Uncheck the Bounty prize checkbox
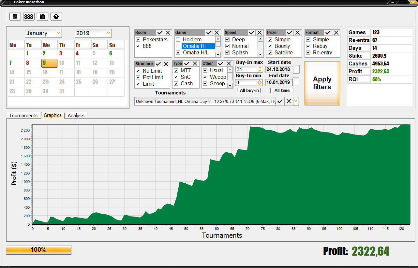The height and width of the screenshot is (268, 418). coord(270,46)
